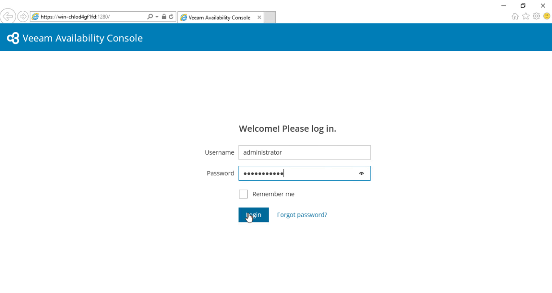The width and height of the screenshot is (552, 293).
Task: Click the Username input field
Action: click(305, 152)
